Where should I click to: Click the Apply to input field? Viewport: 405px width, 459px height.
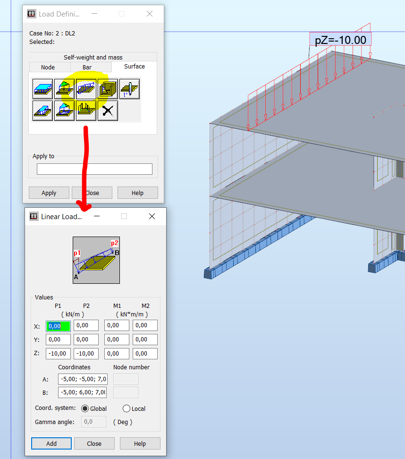tap(94, 169)
